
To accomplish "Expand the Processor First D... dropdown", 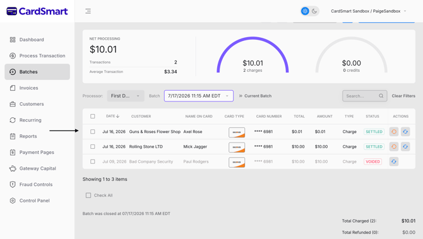I will [126, 96].
